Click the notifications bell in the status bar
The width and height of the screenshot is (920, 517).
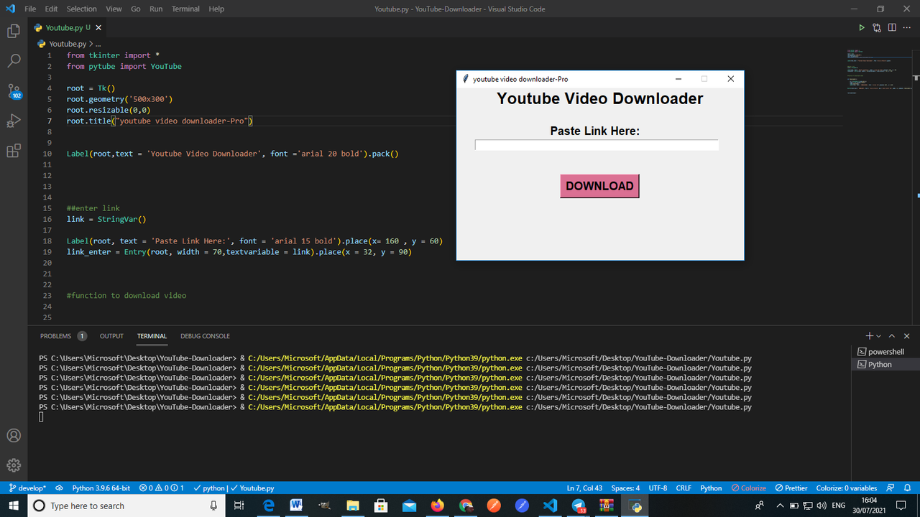[x=907, y=488]
